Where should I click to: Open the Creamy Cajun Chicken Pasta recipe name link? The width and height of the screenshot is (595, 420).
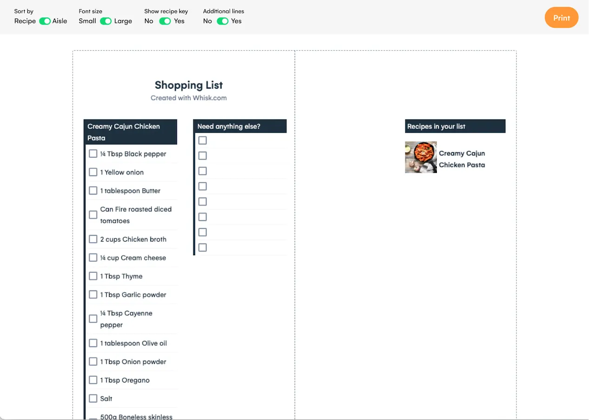click(x=462, y=159)
